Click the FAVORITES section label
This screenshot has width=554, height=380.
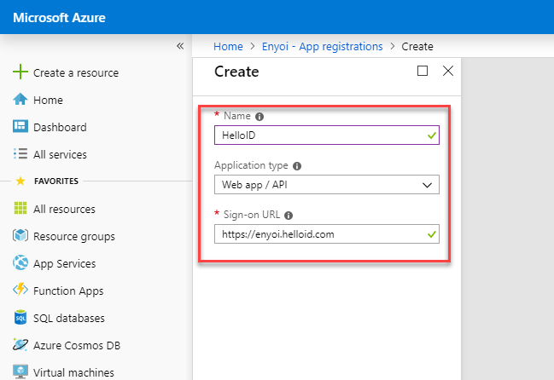[56, 181]
